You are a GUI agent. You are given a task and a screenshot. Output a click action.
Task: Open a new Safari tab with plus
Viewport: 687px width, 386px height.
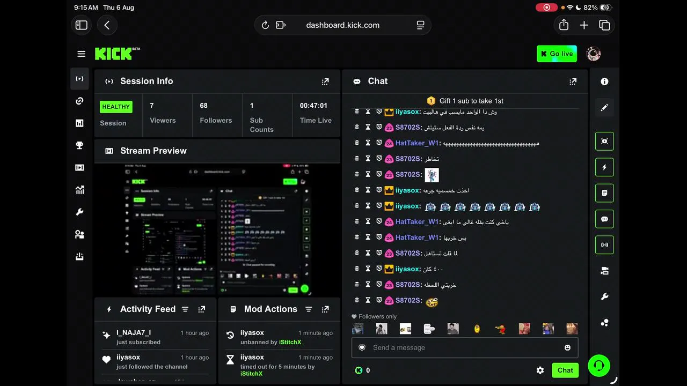(584, 25)
